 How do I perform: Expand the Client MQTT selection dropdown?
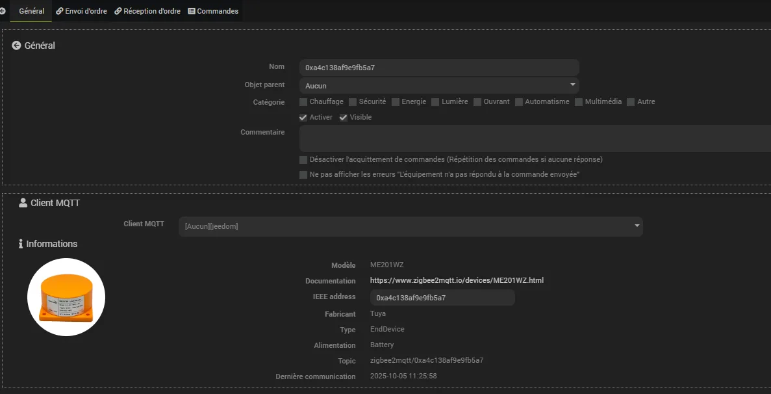[411, 226]
